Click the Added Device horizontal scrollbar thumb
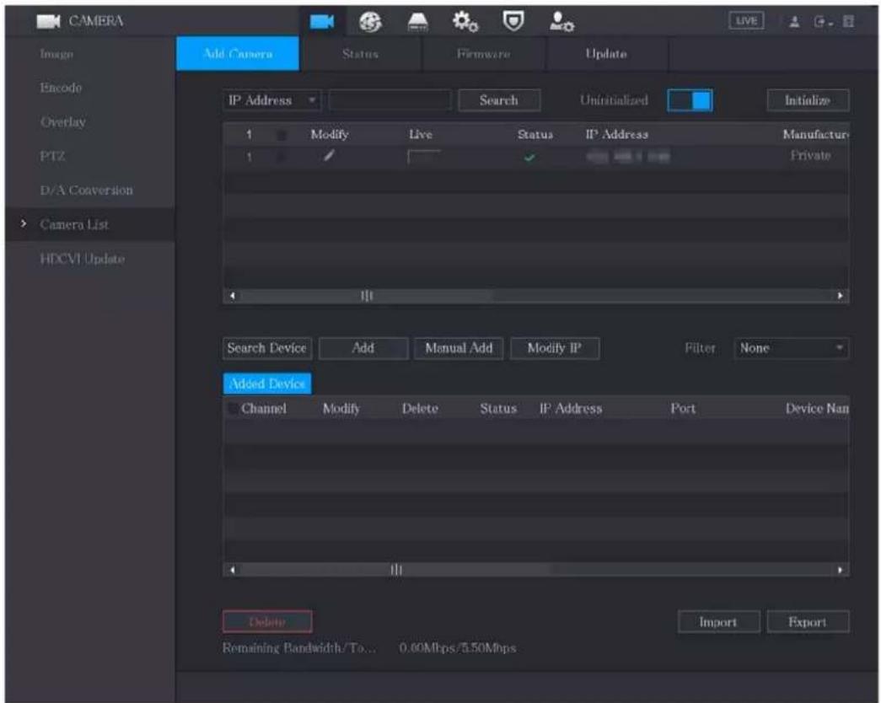The image size is (881, 703). click(396, 570)
